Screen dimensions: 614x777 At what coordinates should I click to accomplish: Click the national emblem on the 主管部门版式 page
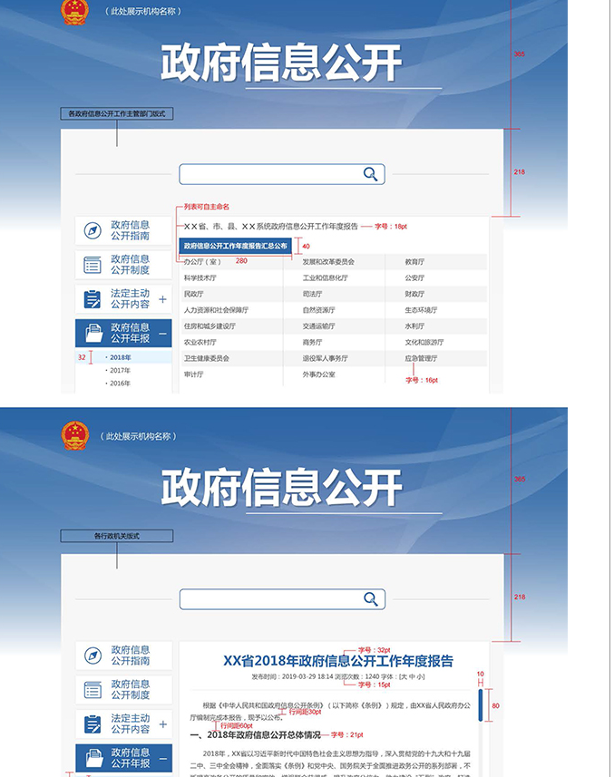pyautogui.click(x=74, y=12)
